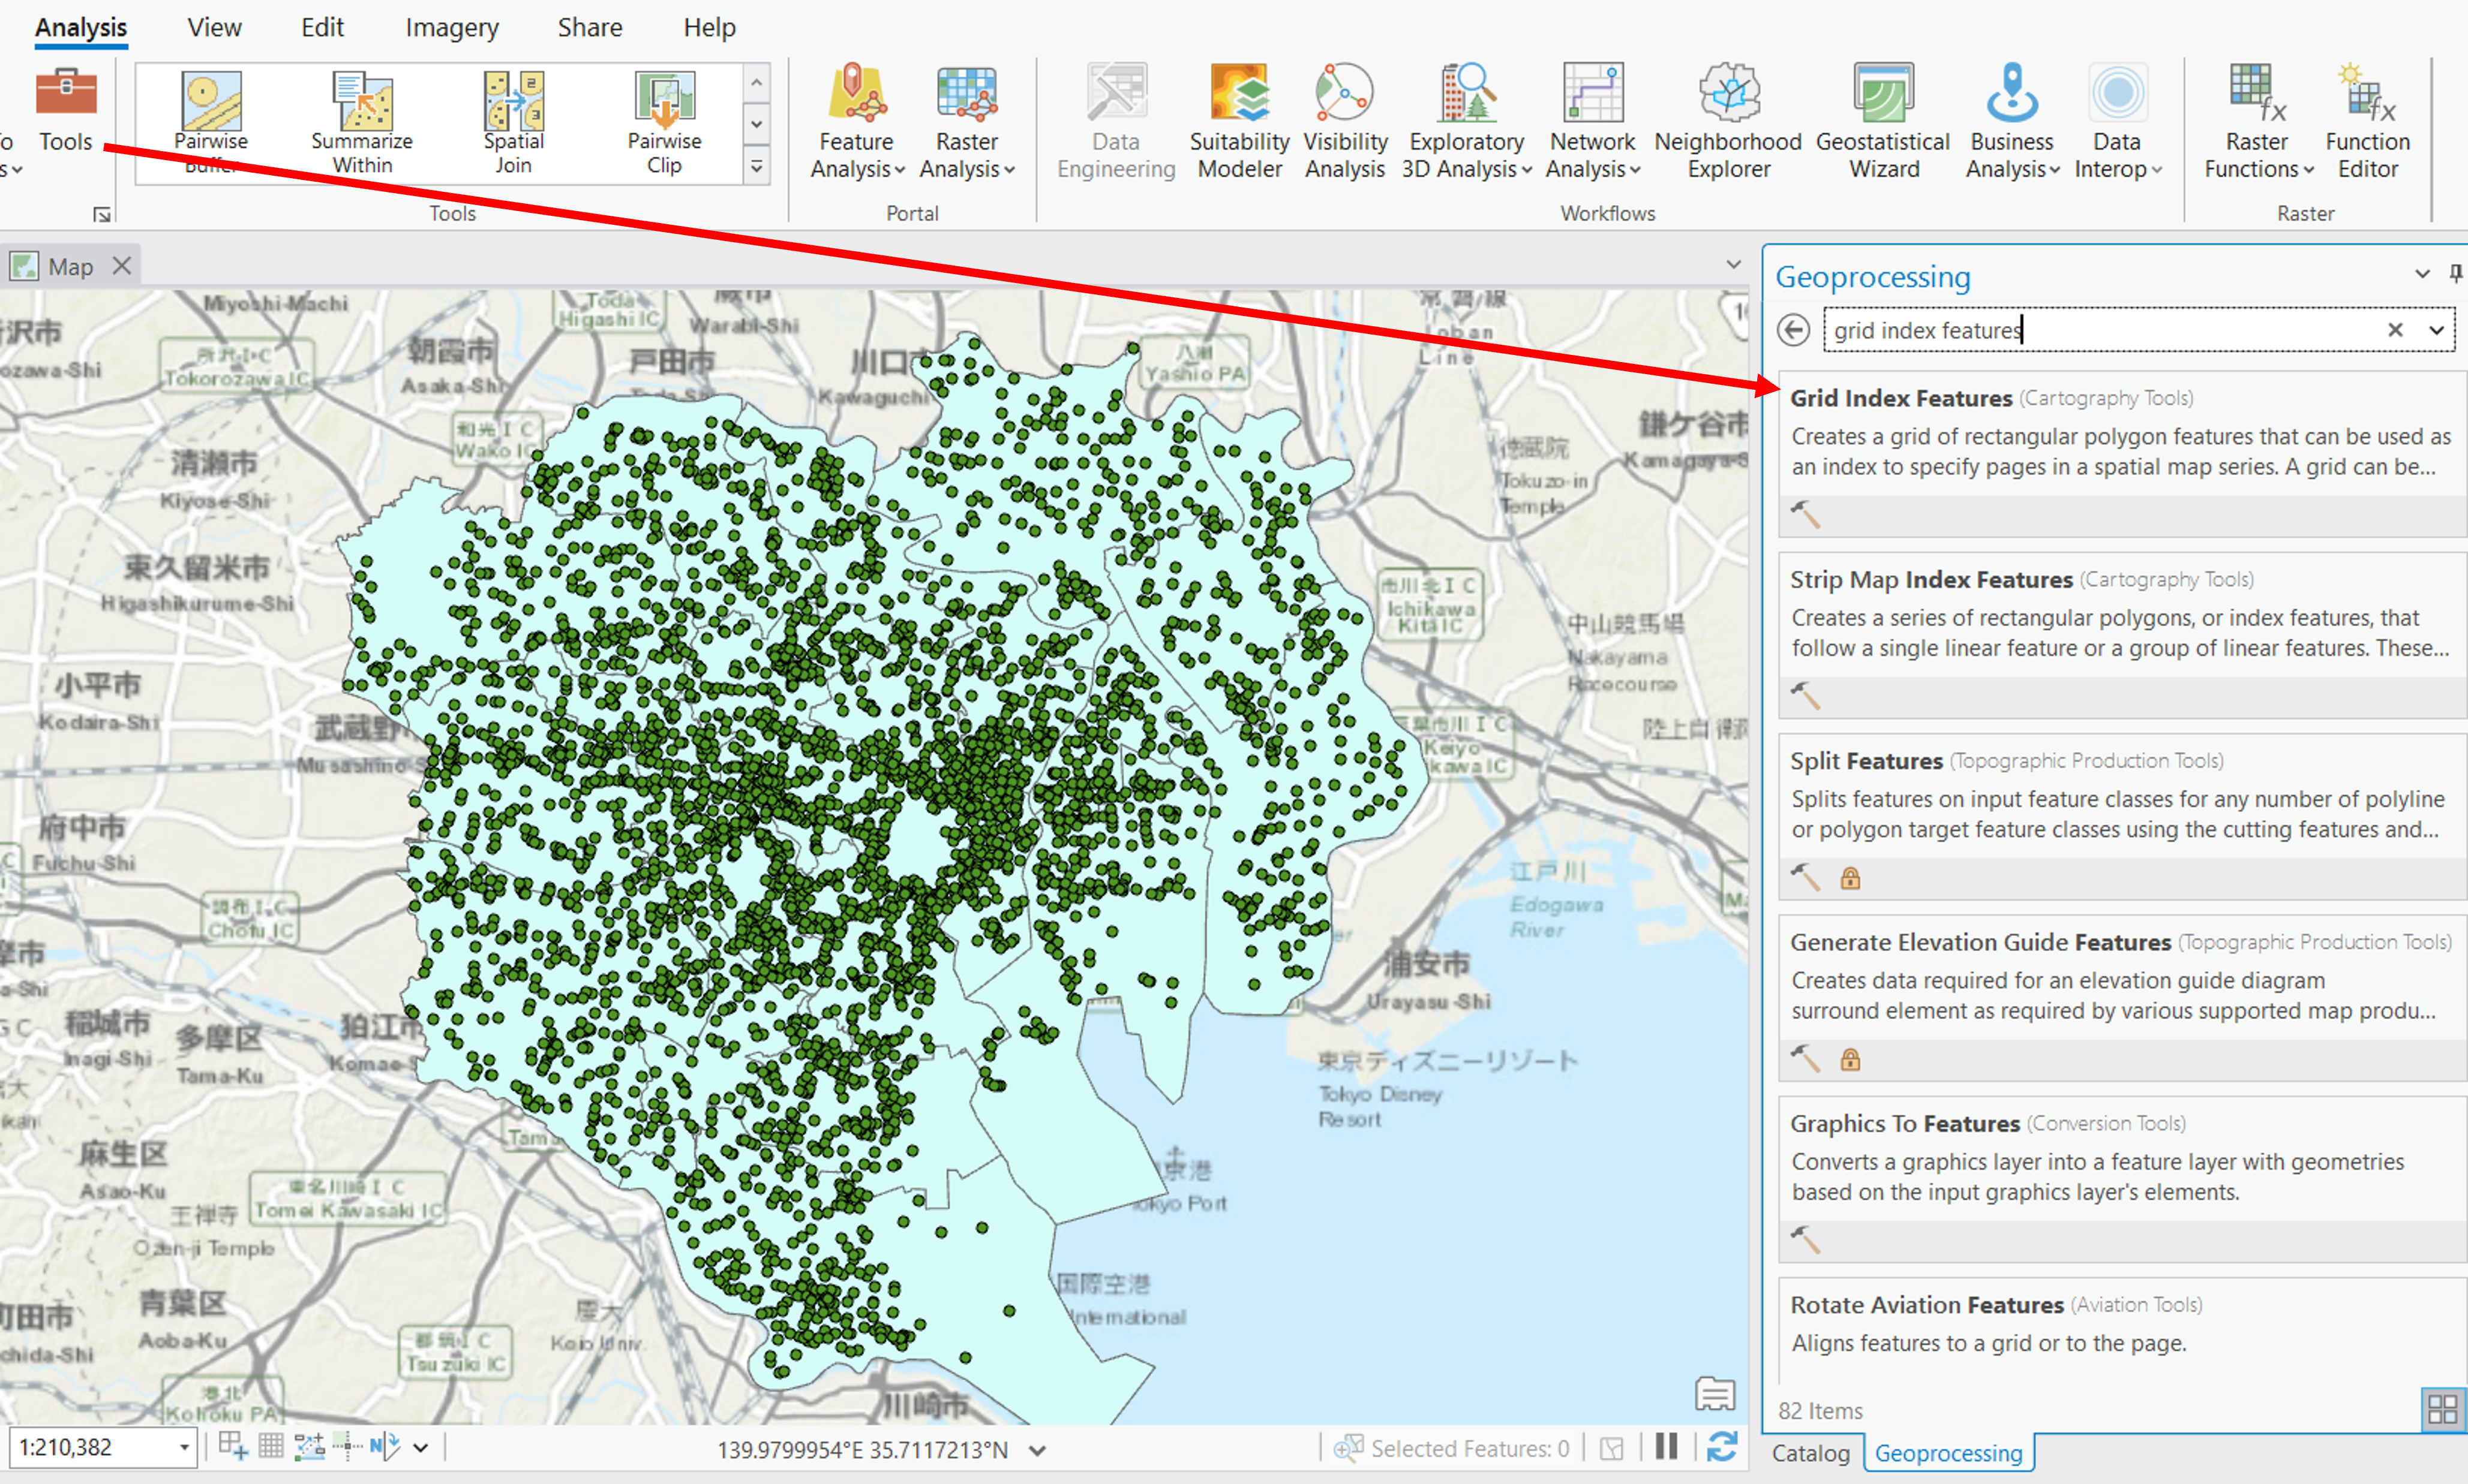Select the Geoprocessing pane tab

[1948, 1453]
